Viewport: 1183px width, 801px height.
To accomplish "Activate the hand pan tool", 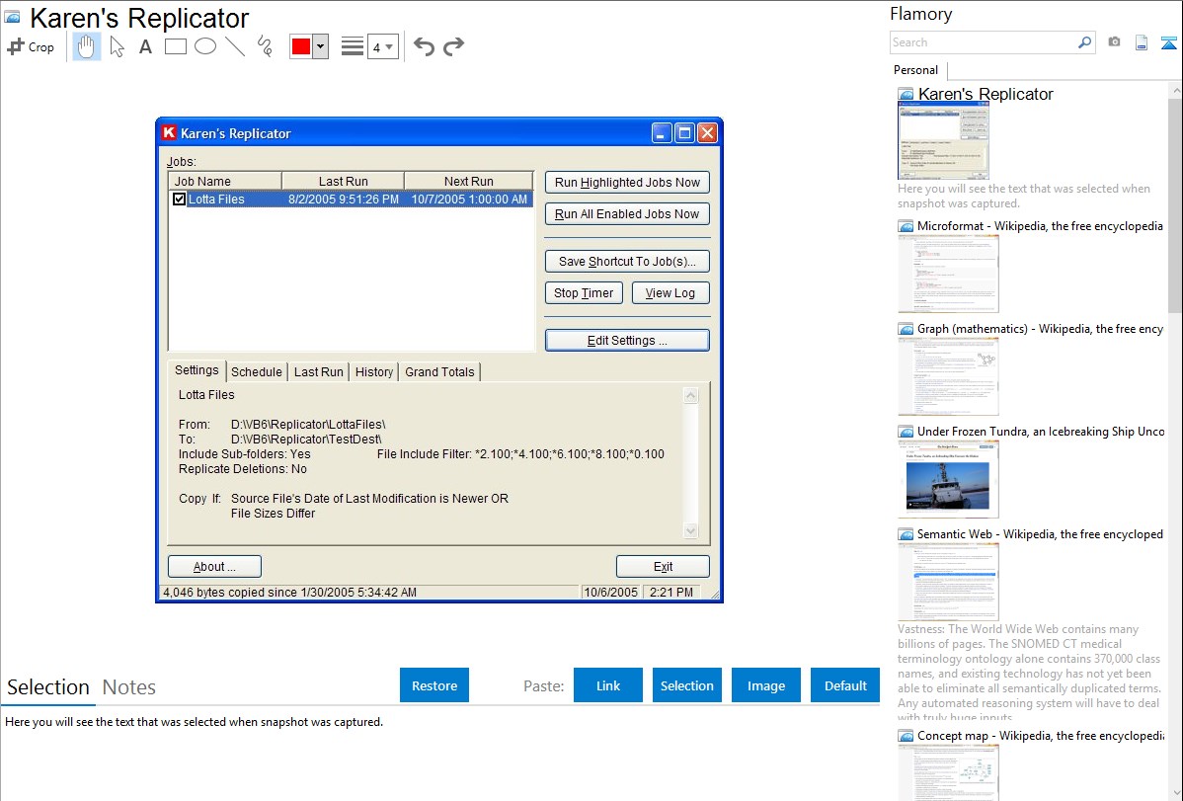I will coord(87,46).
